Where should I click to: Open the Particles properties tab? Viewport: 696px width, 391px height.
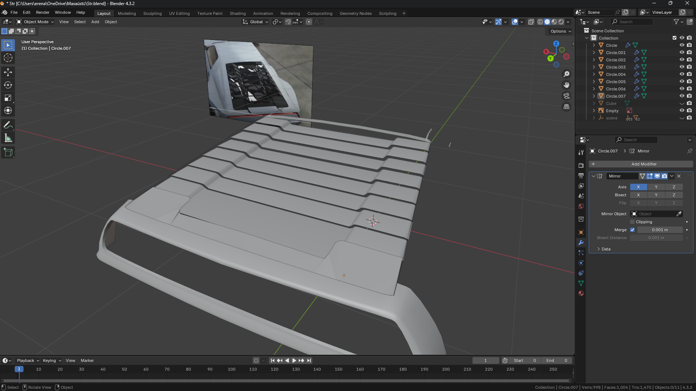(581, 253)
